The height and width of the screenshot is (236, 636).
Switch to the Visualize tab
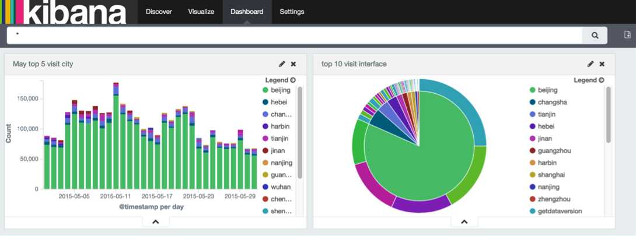[201, 12]
